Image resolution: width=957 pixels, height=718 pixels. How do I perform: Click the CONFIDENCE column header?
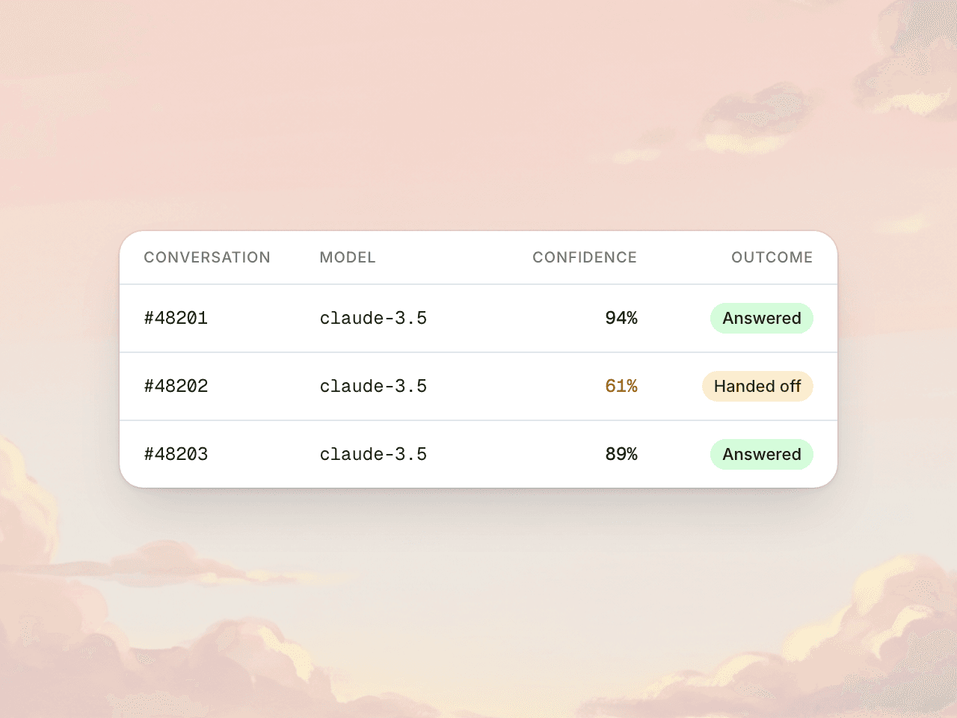coord(585,257)
